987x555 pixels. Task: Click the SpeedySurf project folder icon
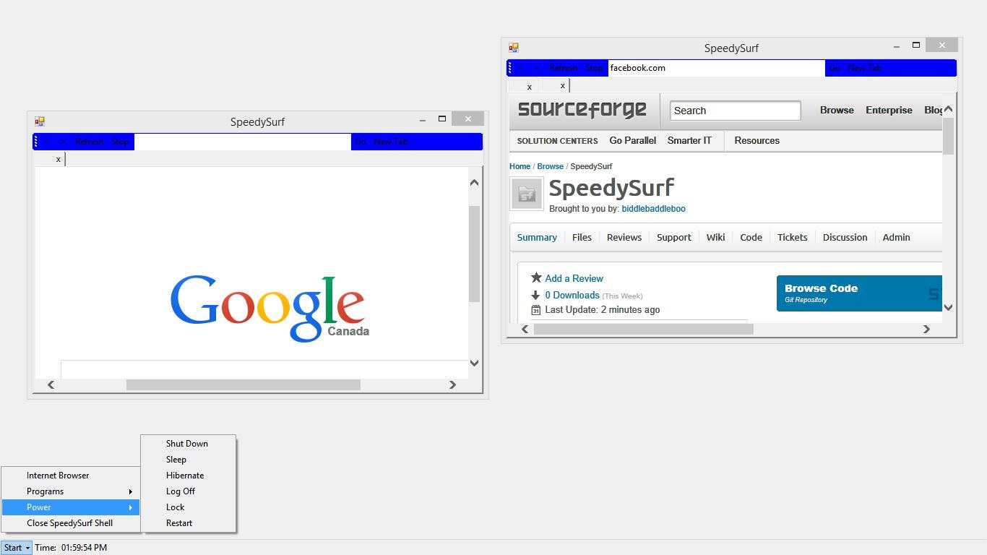point(527,194)
